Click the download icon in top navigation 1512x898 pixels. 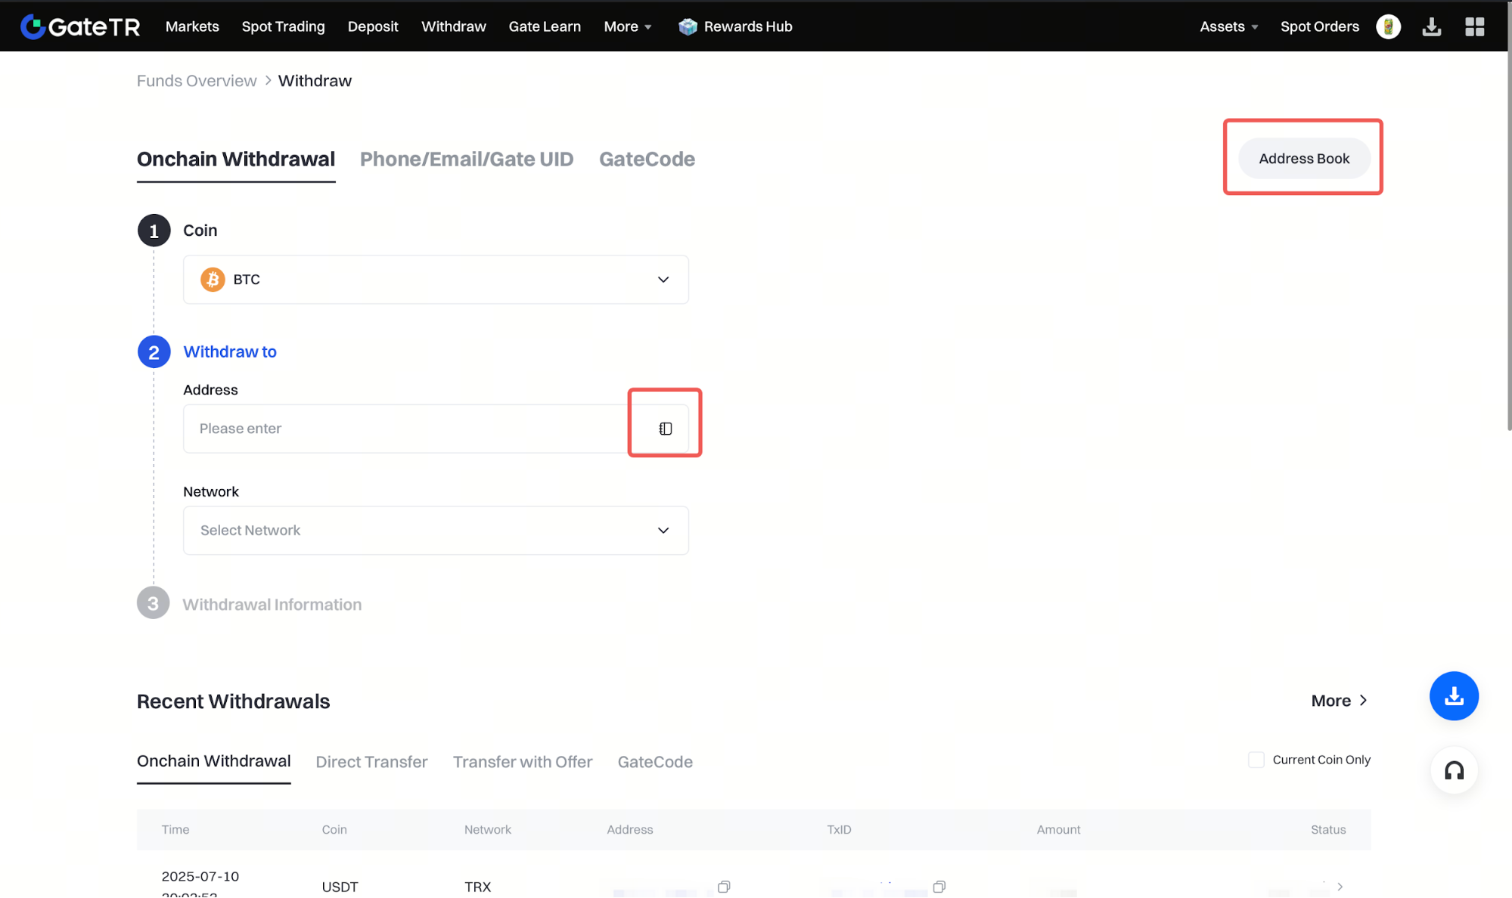pos(1431,27)
